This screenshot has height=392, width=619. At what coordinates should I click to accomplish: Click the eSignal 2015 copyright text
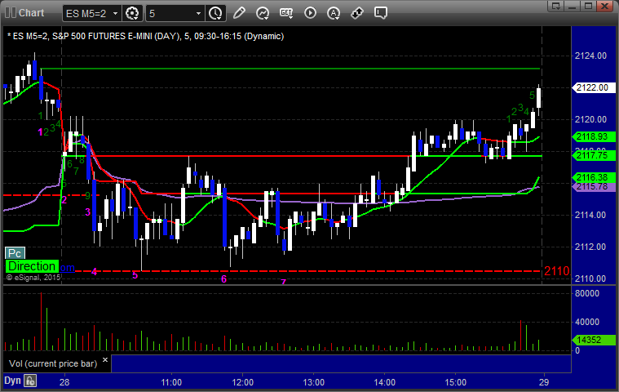pos(33,278)
